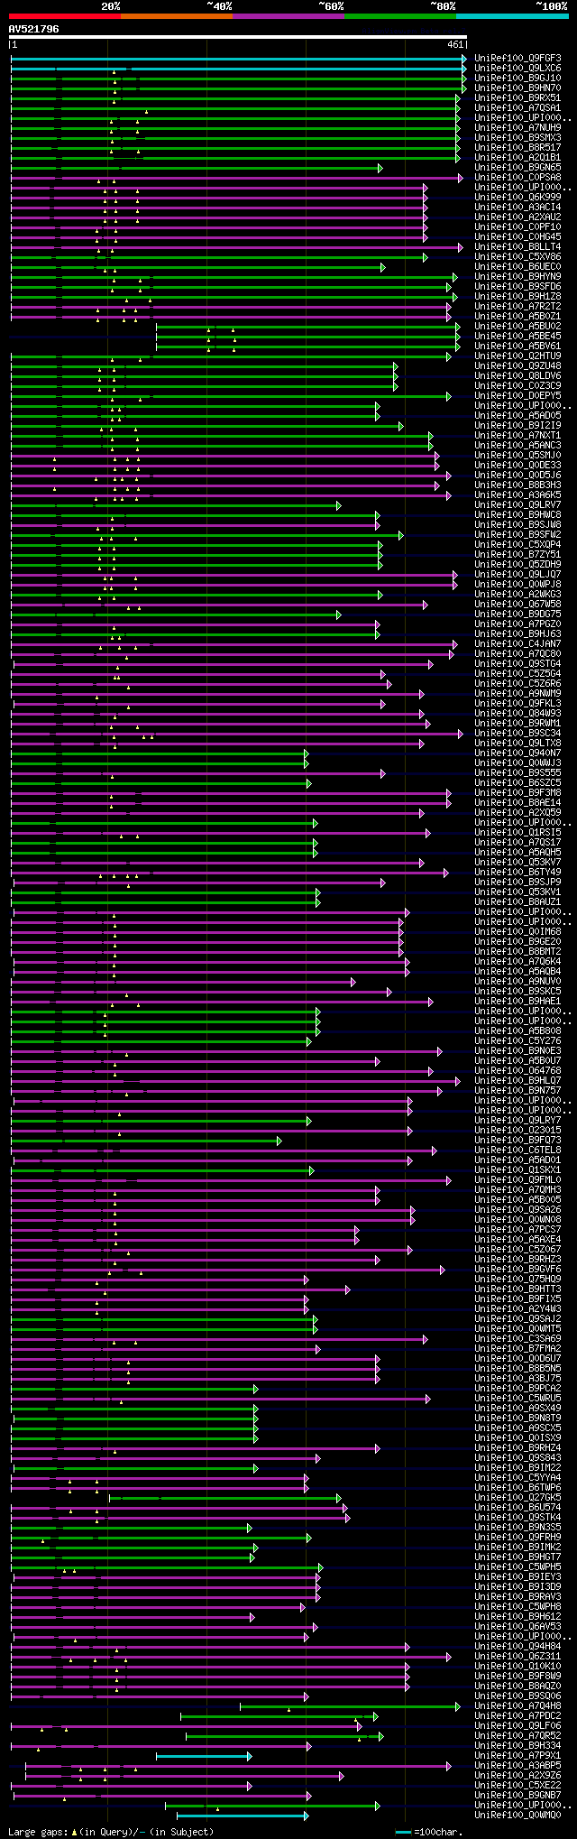Click hit name UniRef100_Q6K999
Image resolution: width=577 pixels, height=1839 pixels.
(517, 198)
